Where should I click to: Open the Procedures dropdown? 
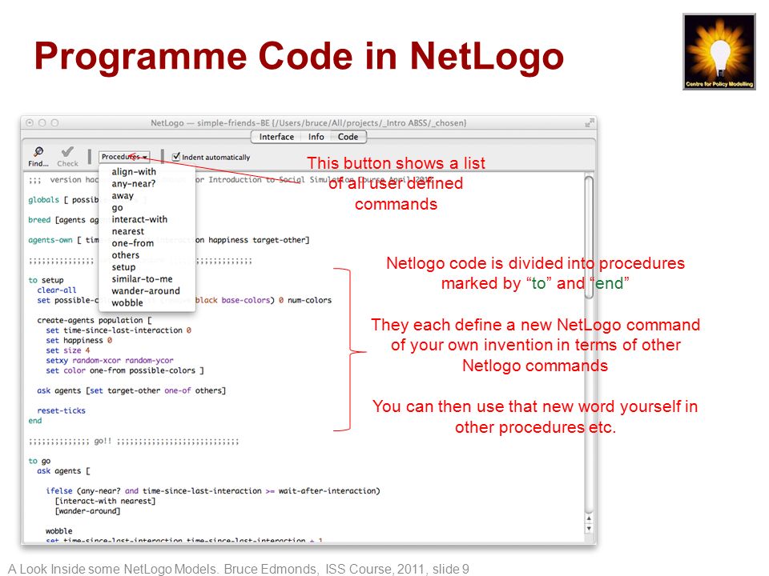pyautogui.click(x=124, y=157)
